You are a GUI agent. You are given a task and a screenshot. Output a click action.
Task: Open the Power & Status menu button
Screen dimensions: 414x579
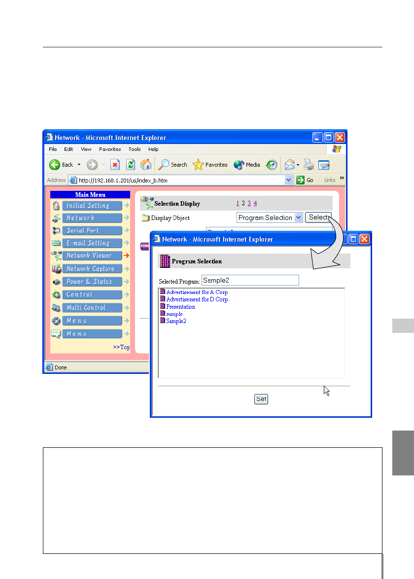92,282
